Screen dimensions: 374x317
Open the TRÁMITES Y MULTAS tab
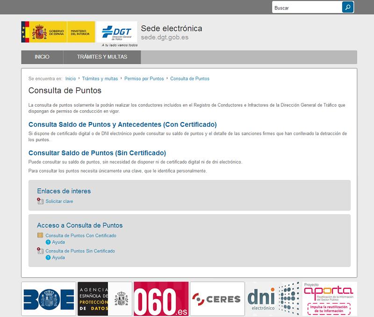[102, 57]
